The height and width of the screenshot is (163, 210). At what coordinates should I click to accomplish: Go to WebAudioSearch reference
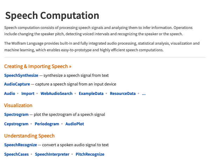pyautogui.click(x=56, y=94)
